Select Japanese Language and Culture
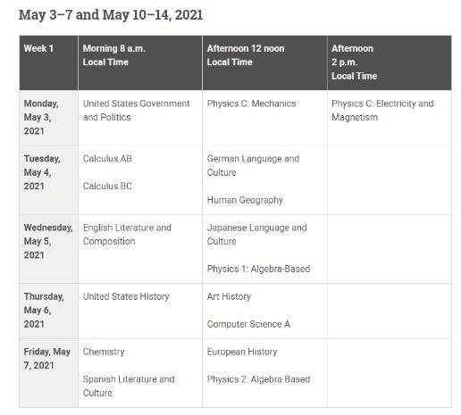The width and height of the screenshot is (461, 415). pos(256,235)
